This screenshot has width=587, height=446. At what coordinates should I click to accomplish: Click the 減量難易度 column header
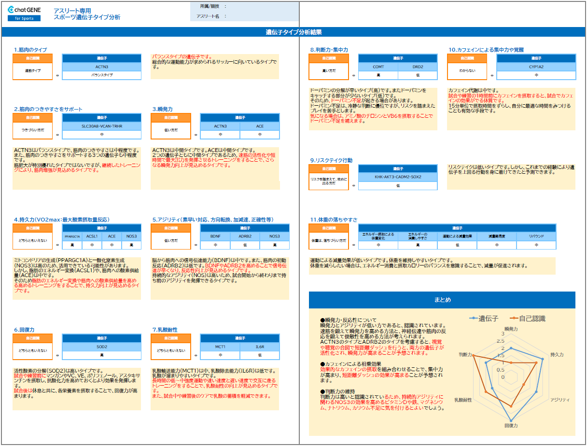coord(496,237)
